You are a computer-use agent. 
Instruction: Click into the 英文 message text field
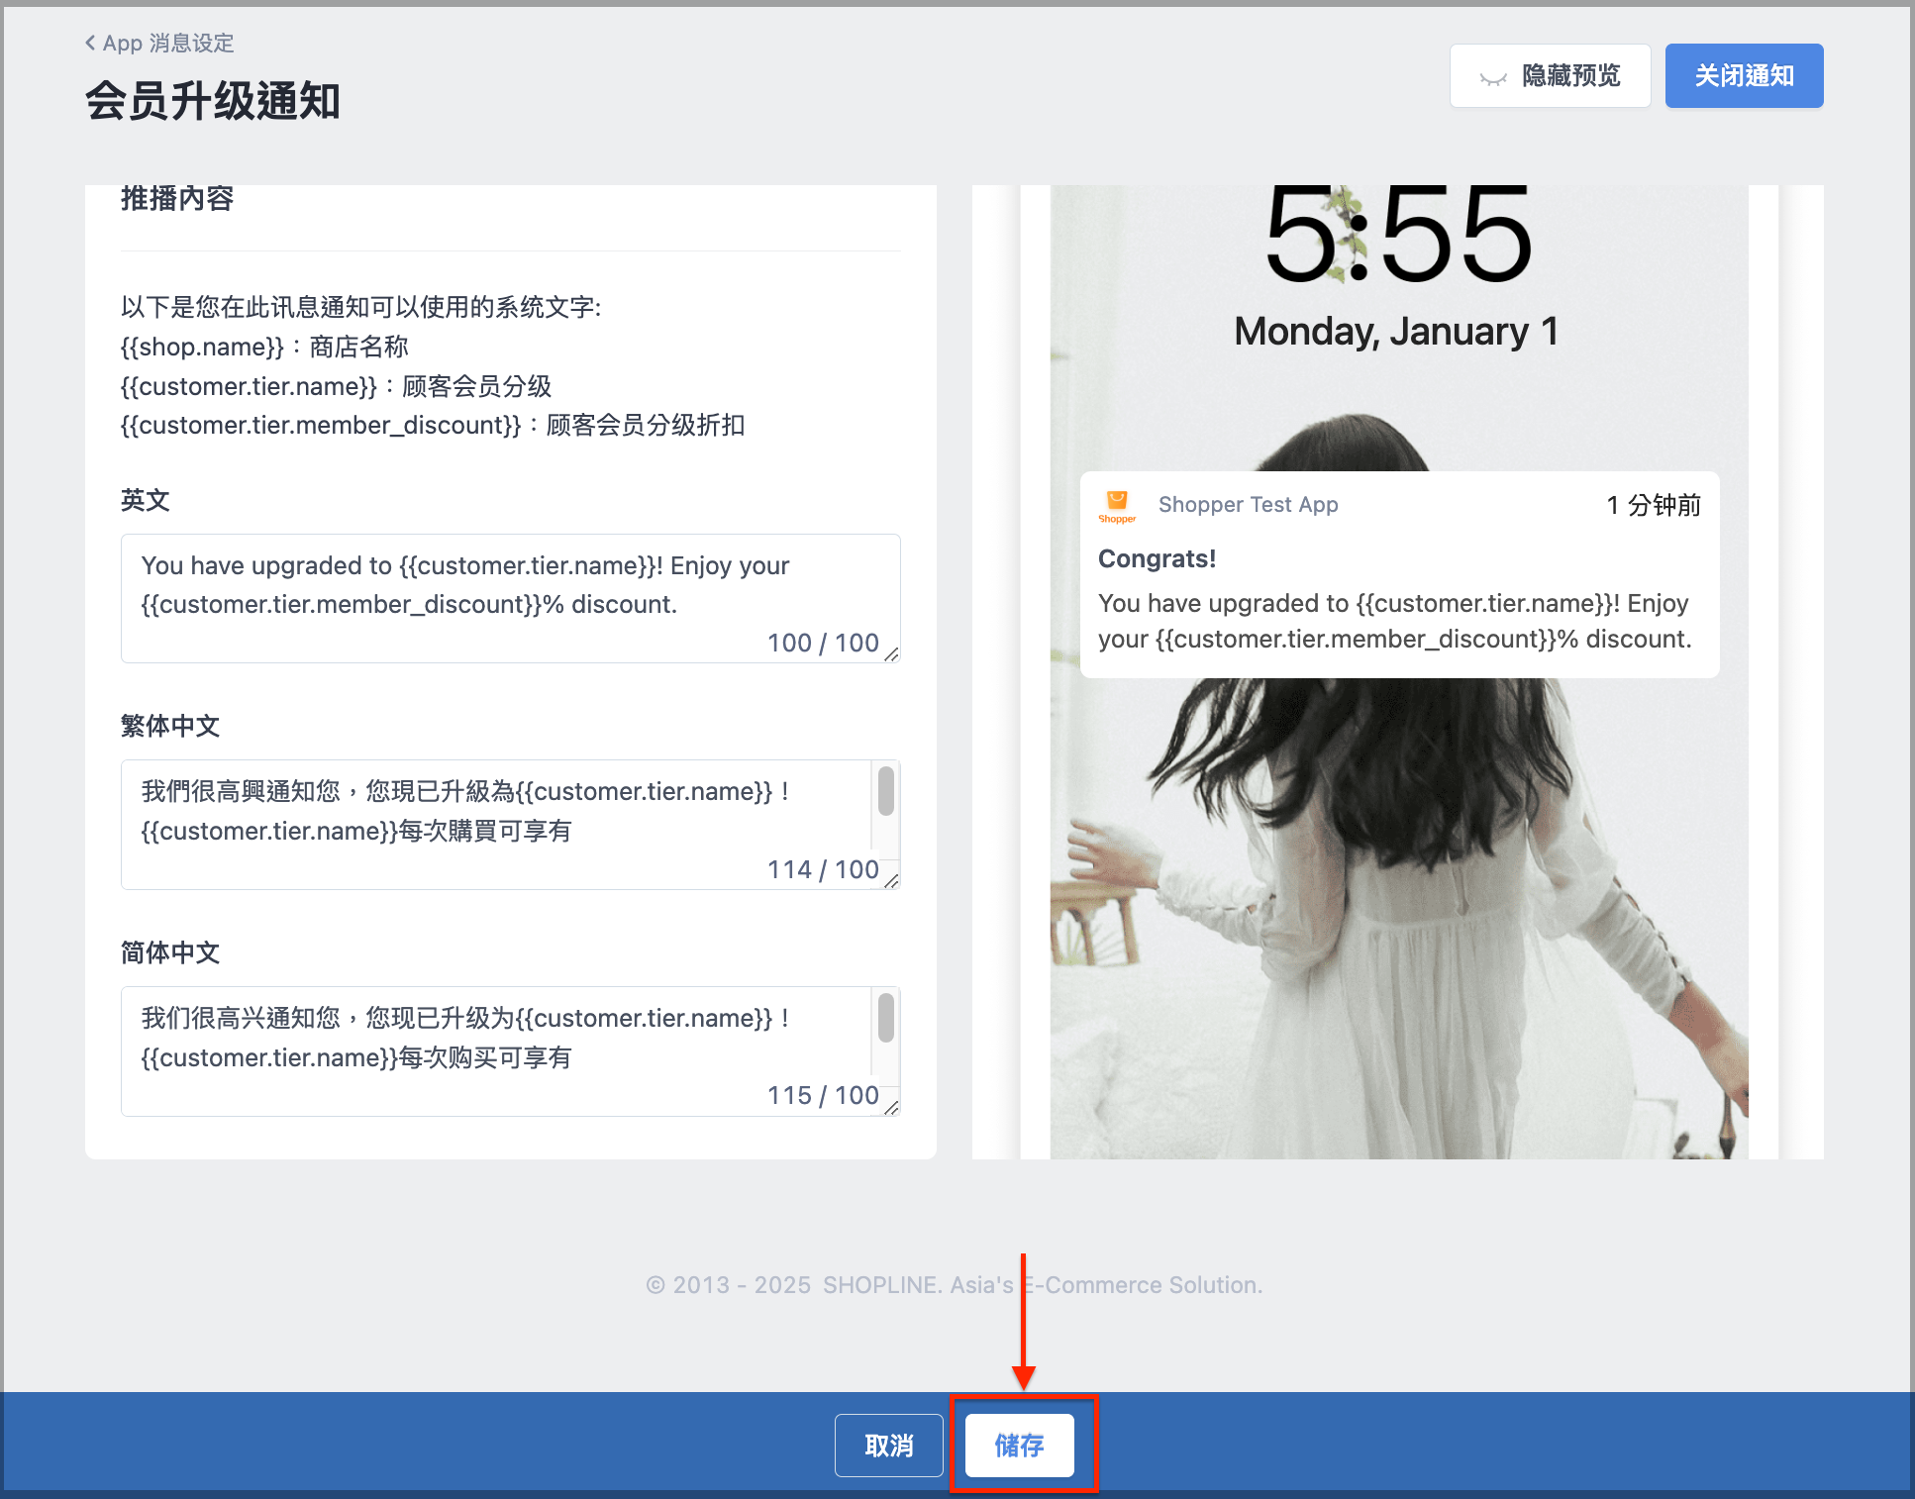511,598
